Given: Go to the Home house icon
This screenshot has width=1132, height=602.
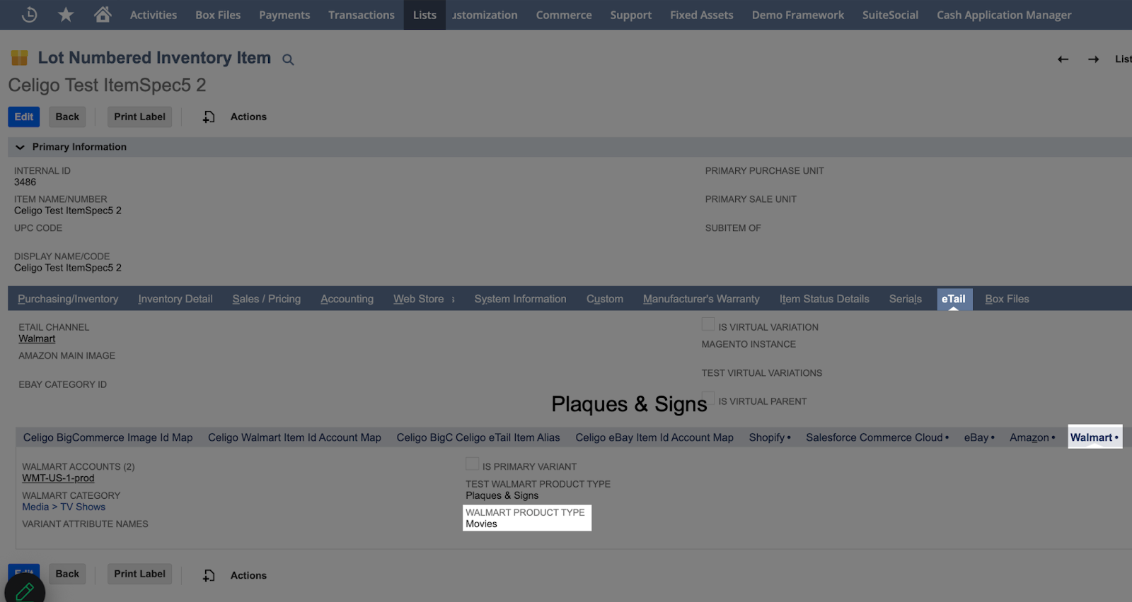Looking at the screenshot, I should [x=103, y=14].
